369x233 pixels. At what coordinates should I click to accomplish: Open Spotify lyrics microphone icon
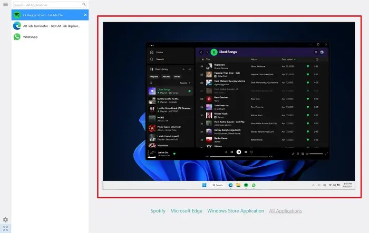293,154
